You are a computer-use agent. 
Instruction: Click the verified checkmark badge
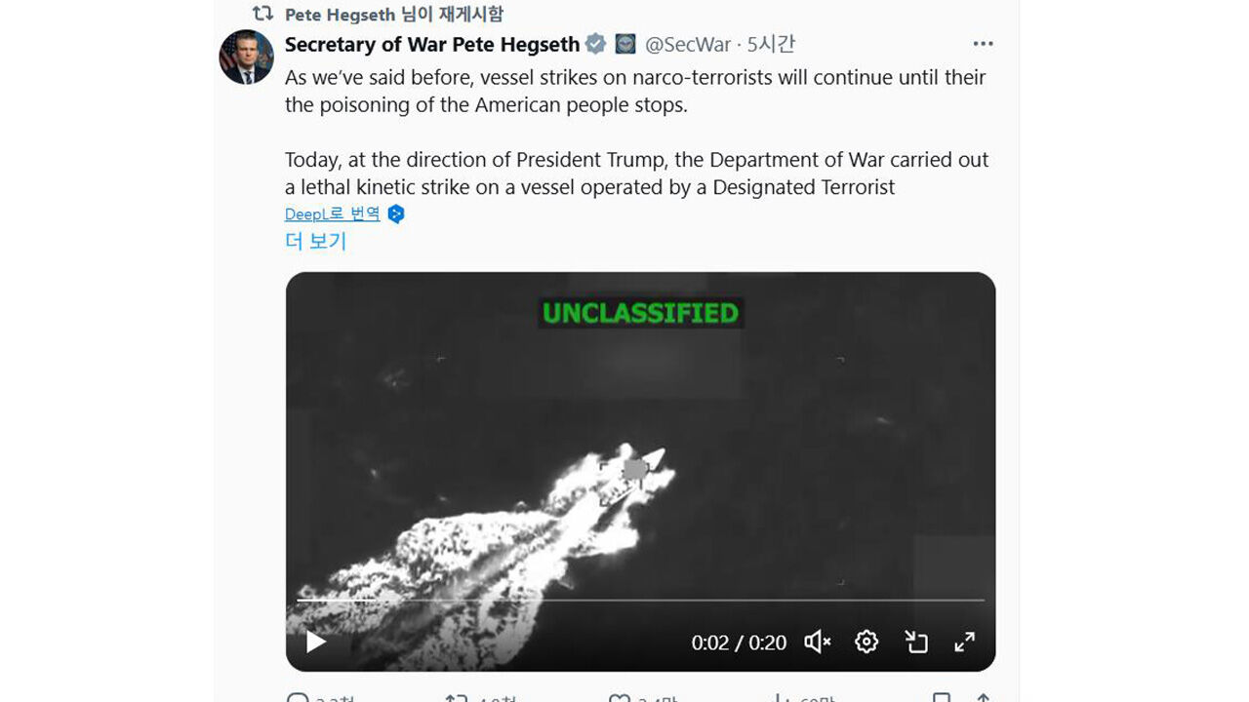pyautogui.click(x=595, y=44)
